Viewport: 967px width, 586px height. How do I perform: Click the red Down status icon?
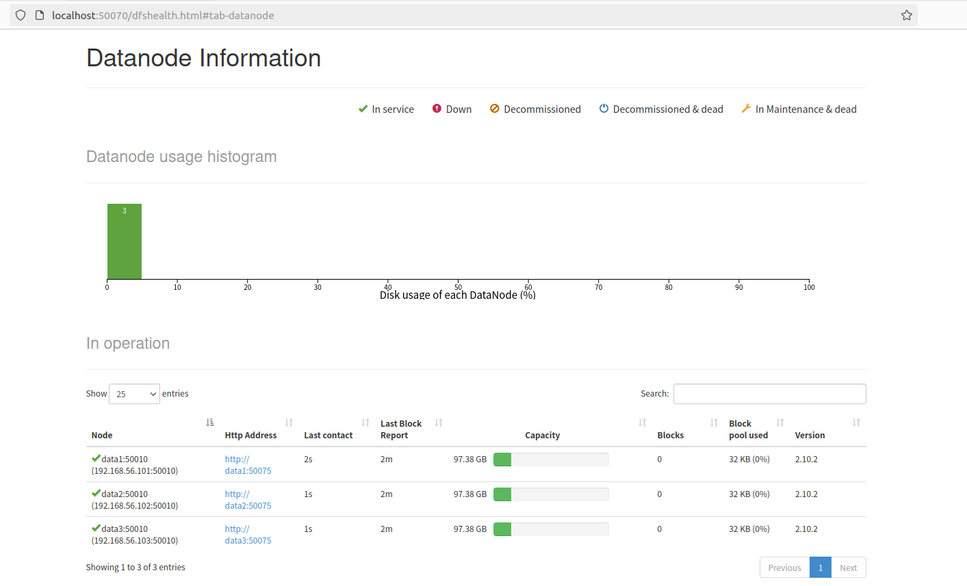pos(437,109)
